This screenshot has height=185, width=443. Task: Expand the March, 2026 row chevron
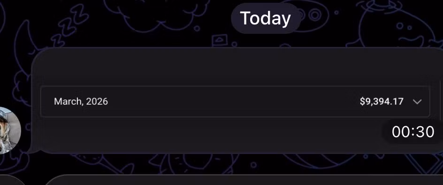(417, 101)
